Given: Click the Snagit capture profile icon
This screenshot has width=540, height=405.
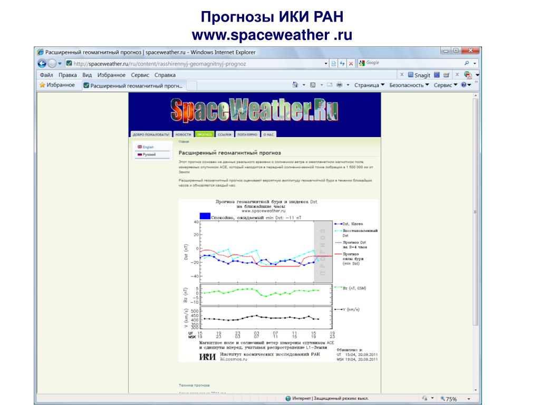Looking at the screenshot, I should click(446, 74).
